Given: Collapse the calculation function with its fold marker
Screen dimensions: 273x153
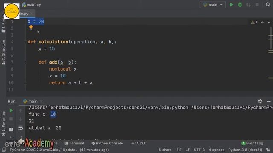Looking at the screenshot, I should 26,42.
